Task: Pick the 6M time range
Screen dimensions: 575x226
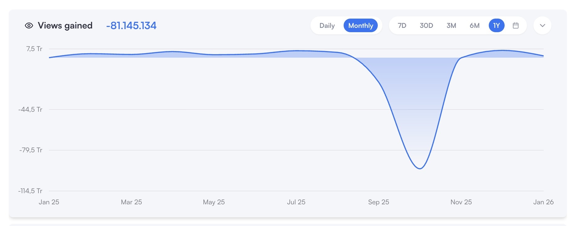Action: click(x=475, y=26)
